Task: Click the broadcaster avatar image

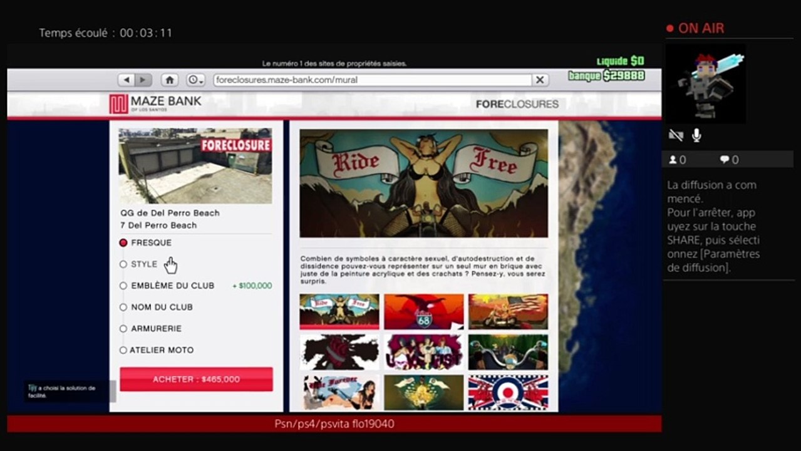Action: pyautogui.click(x=705, y=84)
